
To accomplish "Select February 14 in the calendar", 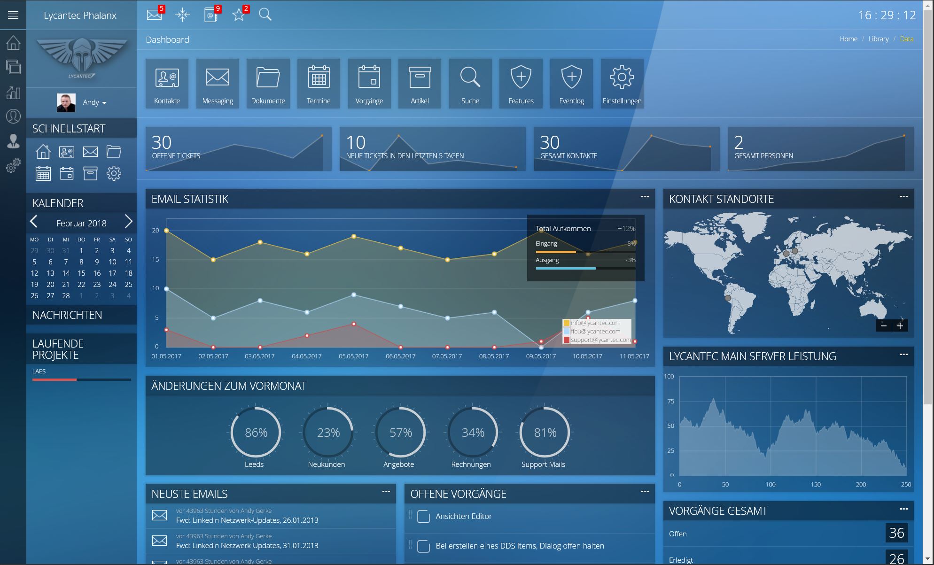I will point(66,273).
